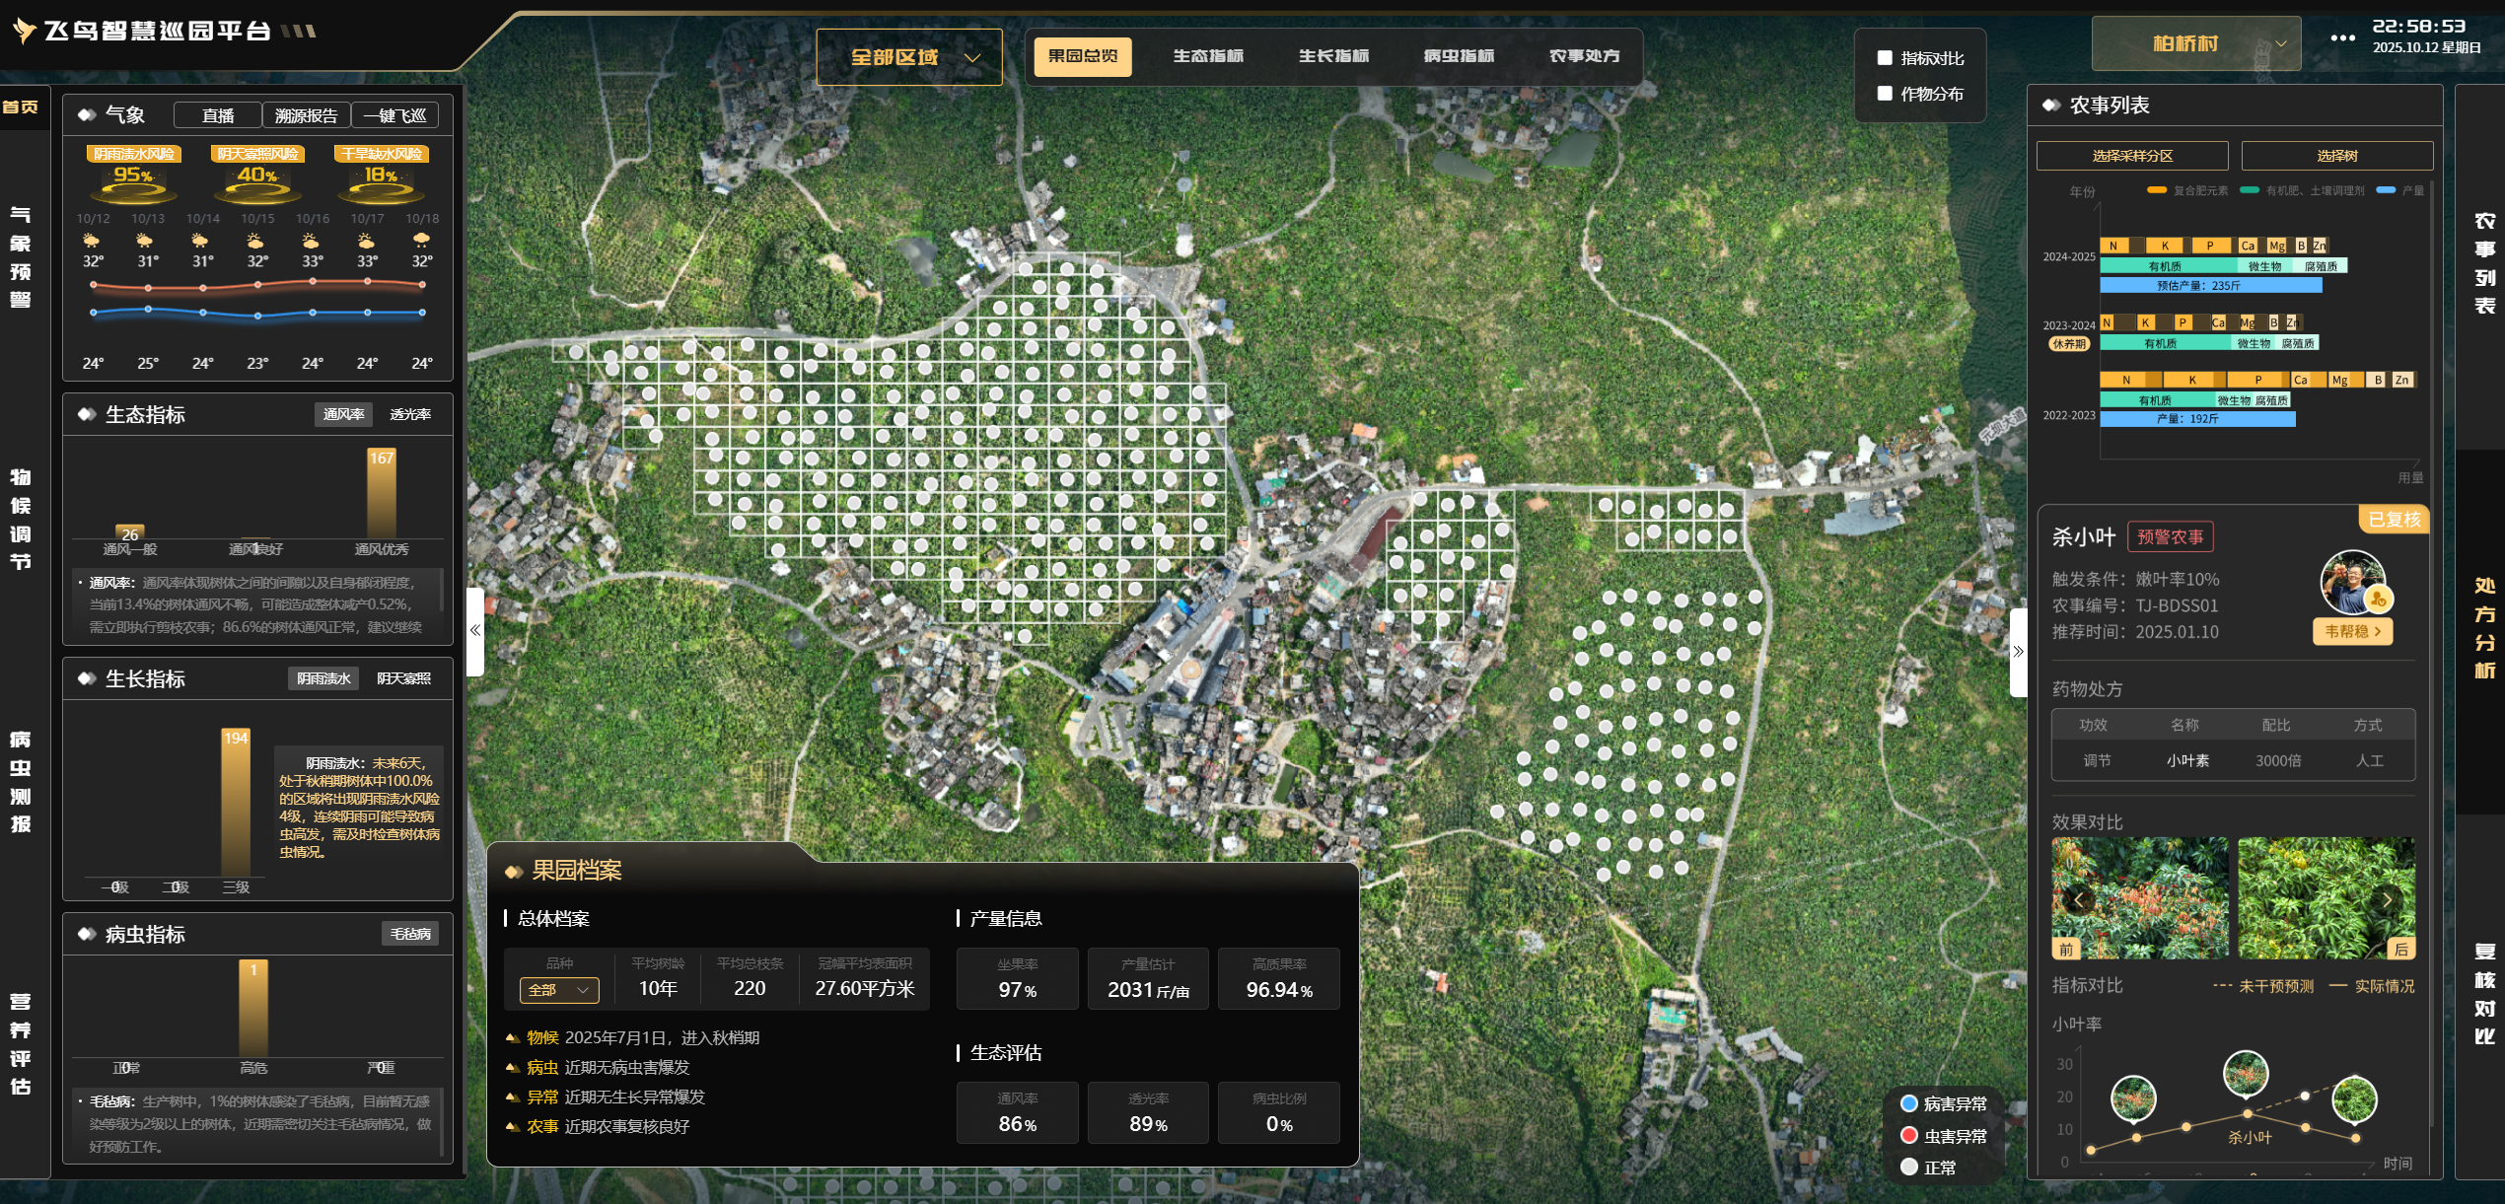Click the 飞鸟 bird logo in header
Image resolution: width=2505 pixels, height=1204 pixels.
[x=24, y=31]
